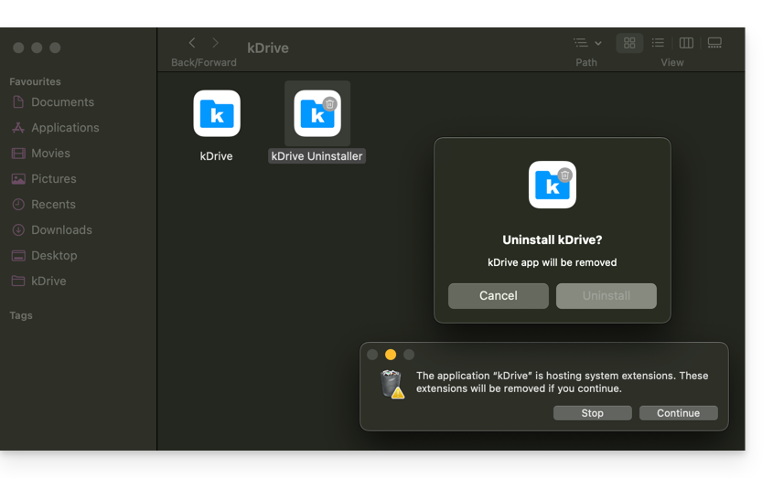Open the Downloads folder in sidebar
Image resolution: width=773 pixels, height=478 pixels.
coord(61,230)
